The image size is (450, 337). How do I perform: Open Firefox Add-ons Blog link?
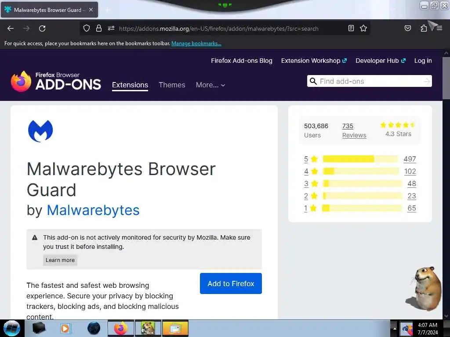[242, 61]
